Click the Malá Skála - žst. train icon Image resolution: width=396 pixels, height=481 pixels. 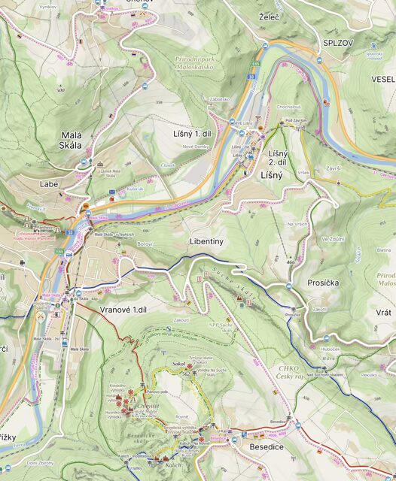tap(65, 343)
